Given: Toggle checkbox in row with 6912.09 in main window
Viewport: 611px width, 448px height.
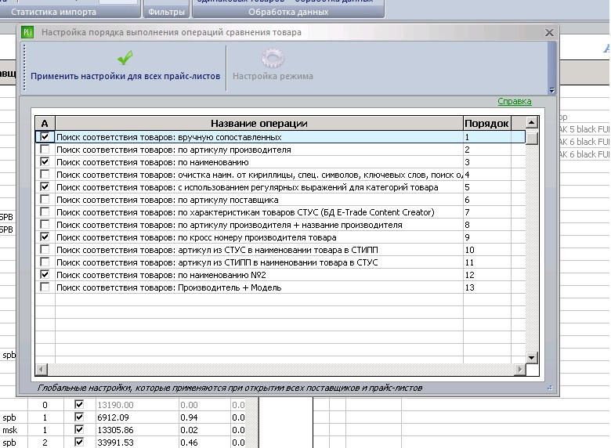Looking at the screenshot, I should [x=79, y=417].
